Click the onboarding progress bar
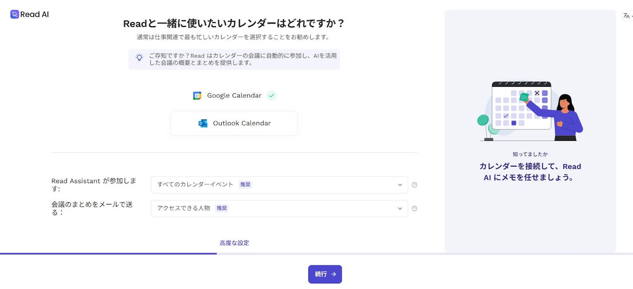 coord(316,253)
